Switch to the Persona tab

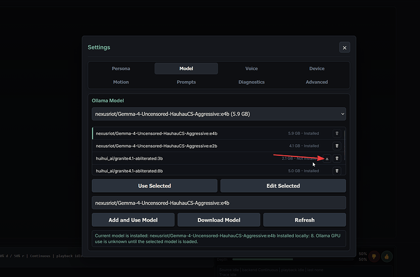click(121, 69)
